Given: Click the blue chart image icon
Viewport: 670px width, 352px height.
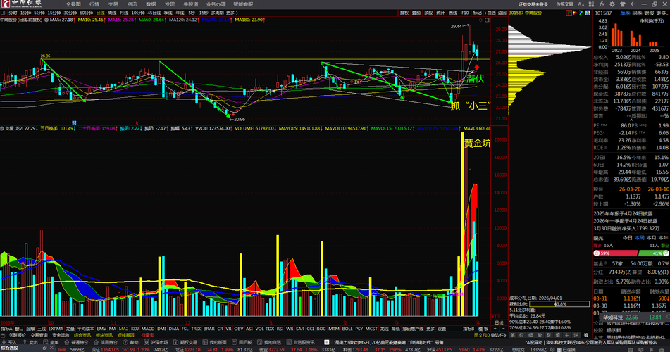Looking at the screenshot, I should 588,13.
